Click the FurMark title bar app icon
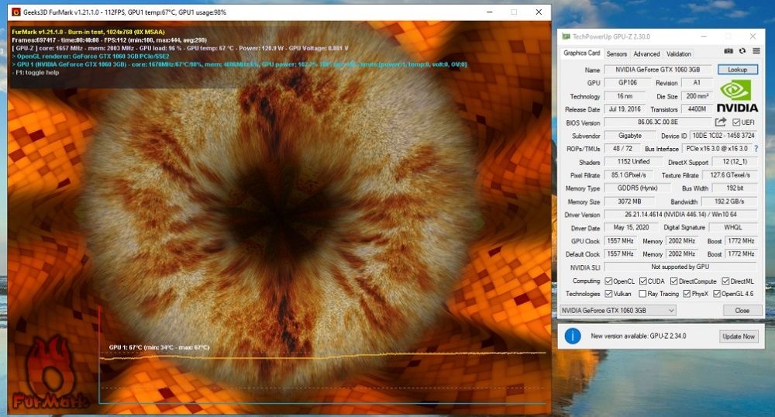The image size is (775, 417). (x=15, y=12)
